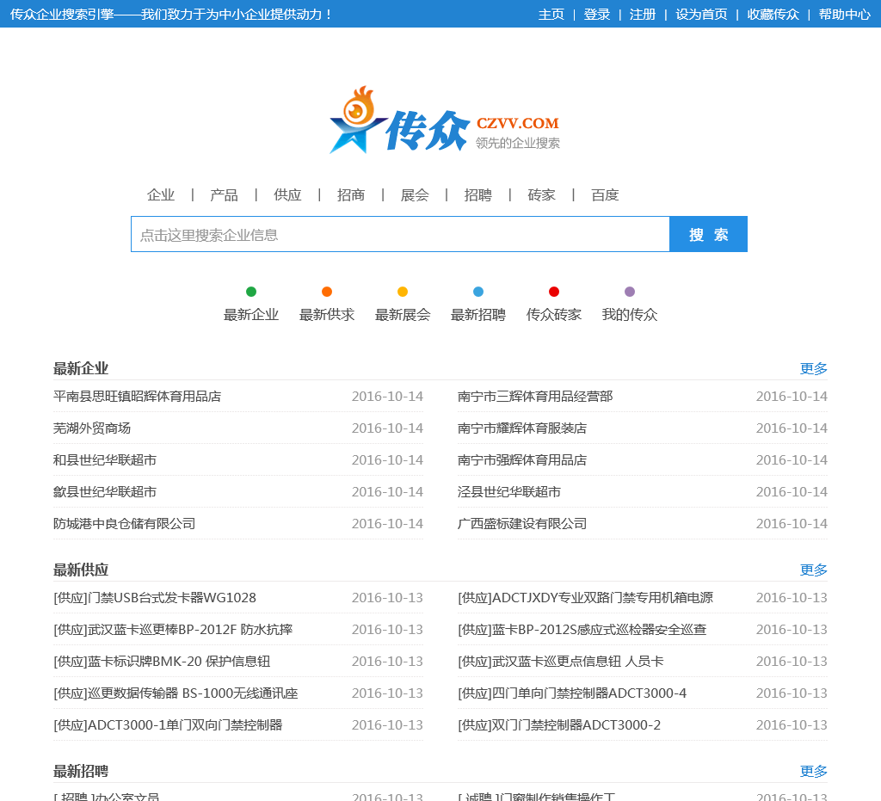Click 更多 beside 最新企业 heading
This screenshot has width=881, height=801.
pyautogui.click(x=814, y=368)
